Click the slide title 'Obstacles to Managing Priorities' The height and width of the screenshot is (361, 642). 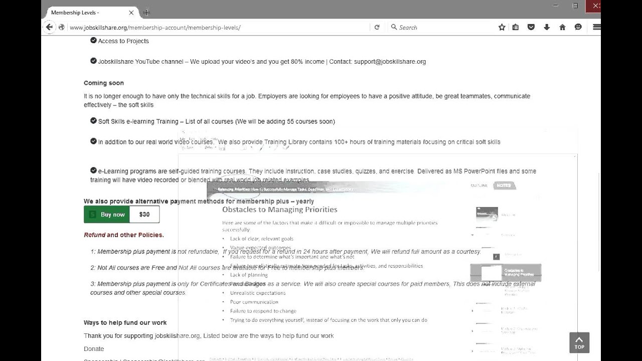(x=280, y=210)
